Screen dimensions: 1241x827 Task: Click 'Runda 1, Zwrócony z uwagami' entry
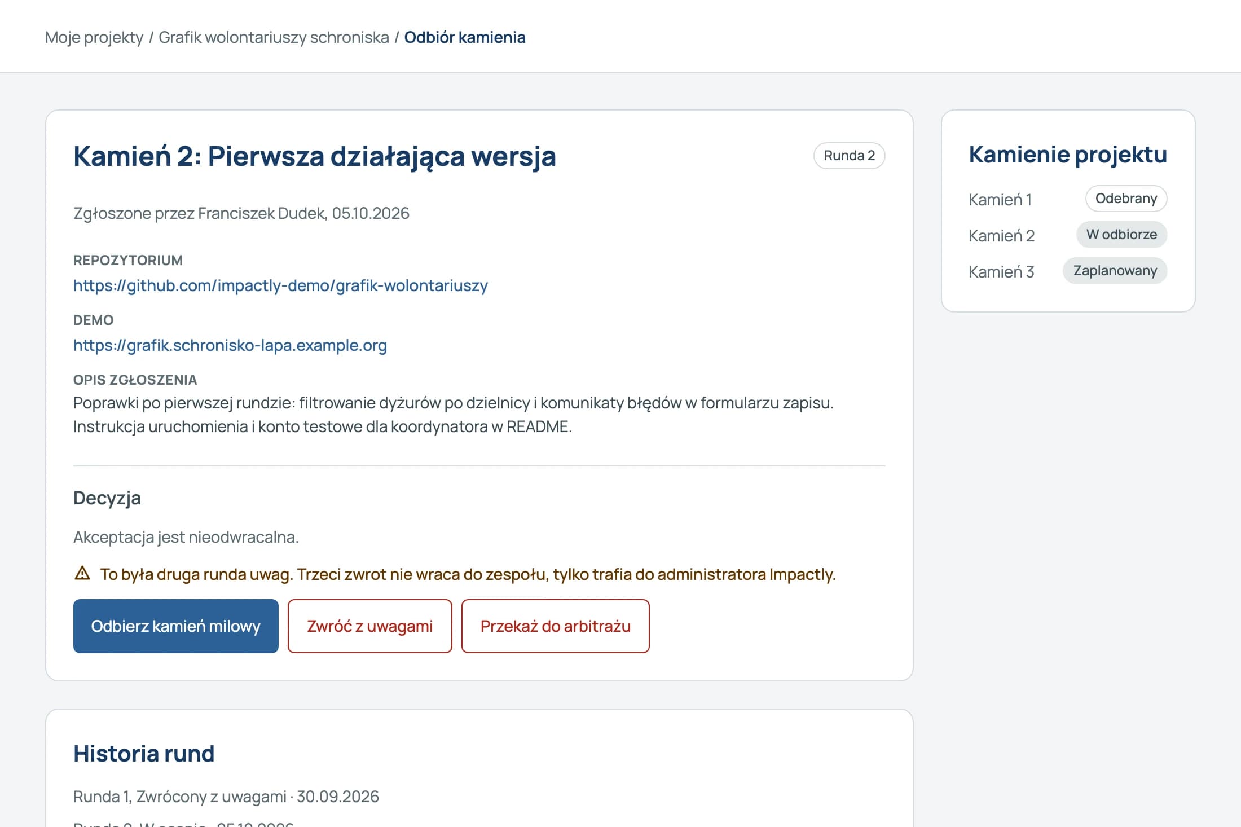click(x=226, y=797)
